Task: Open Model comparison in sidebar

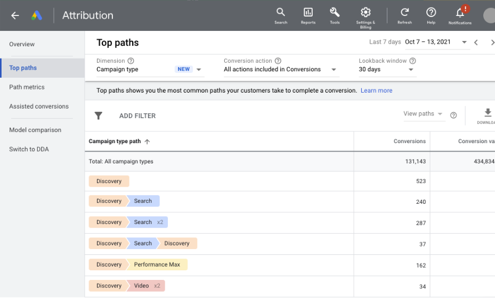Action: (x=35, y=130)
